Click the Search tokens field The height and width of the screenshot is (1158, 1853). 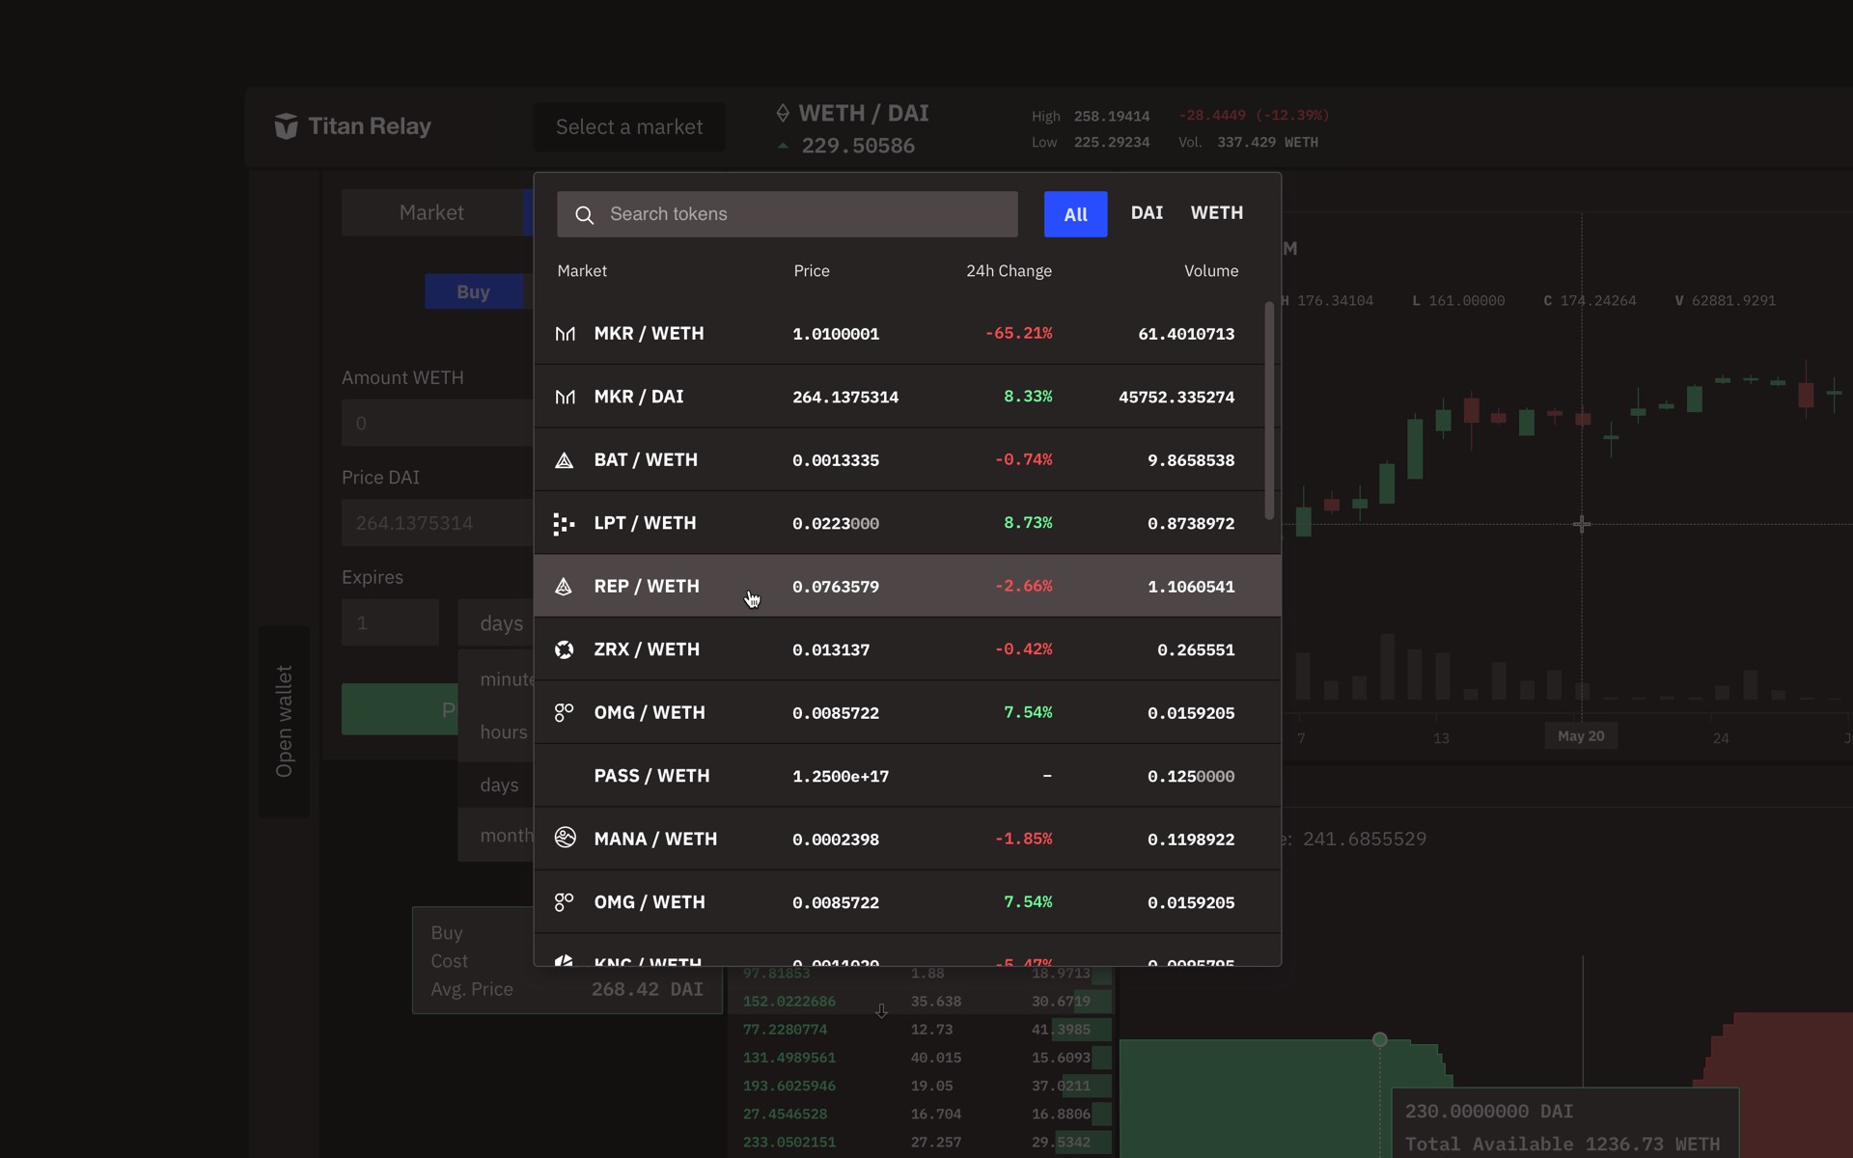pyautogui.click(x=788, y=214)
